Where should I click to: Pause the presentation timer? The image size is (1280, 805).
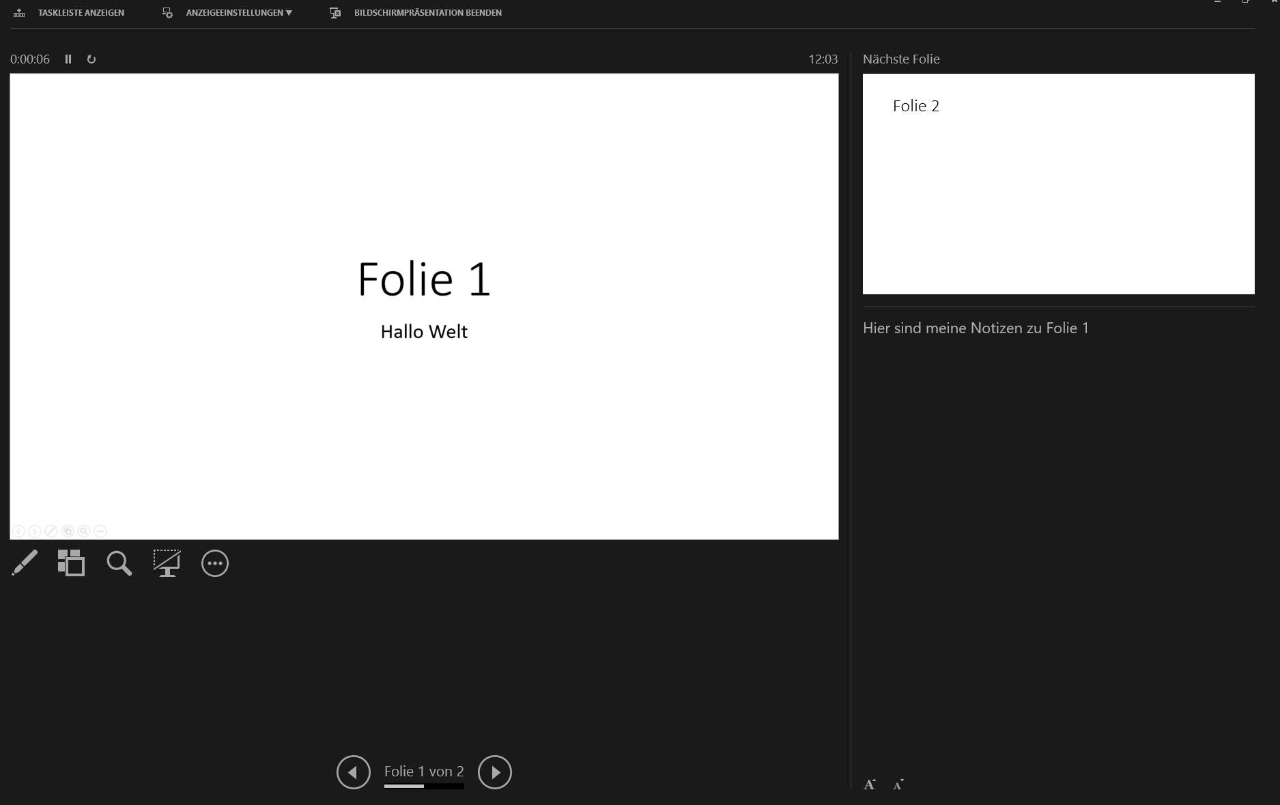(x=68, y=59)
